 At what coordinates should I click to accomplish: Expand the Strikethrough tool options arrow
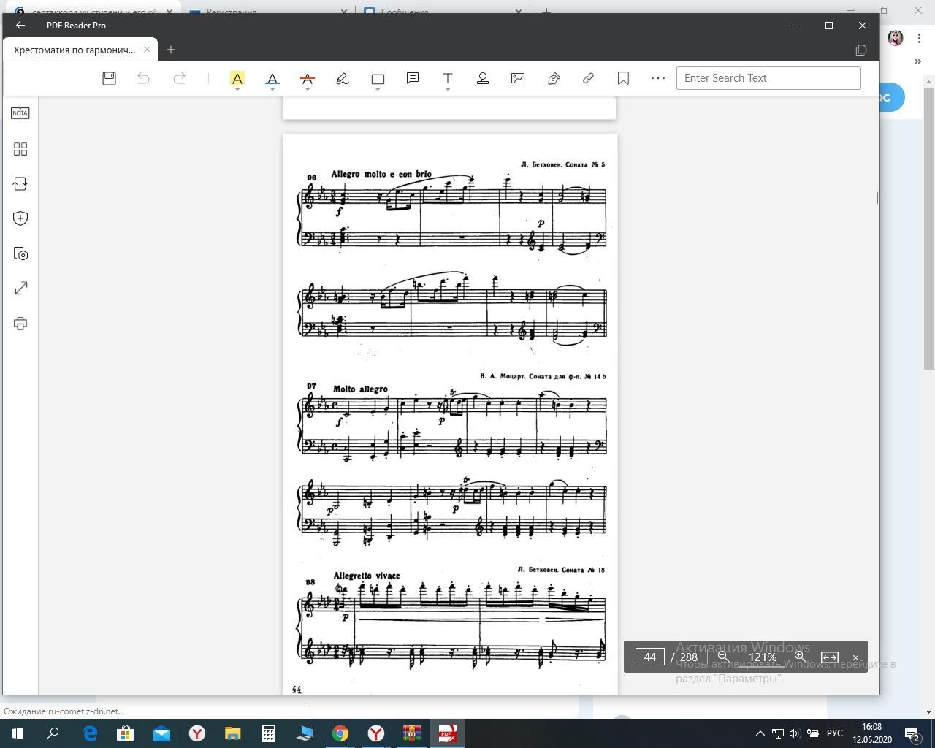click(x=308, y=89)
